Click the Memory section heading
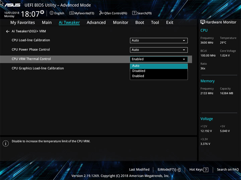 (208, 81)
